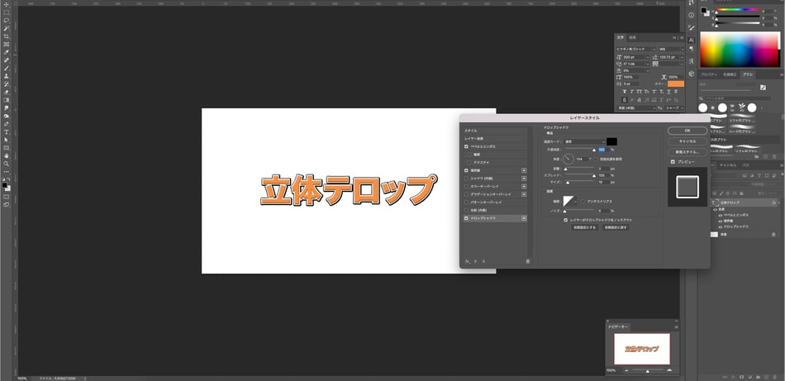Click the fx icon at dialog bottom-left
Screen dimensions: 785x381
coord(467,261)
